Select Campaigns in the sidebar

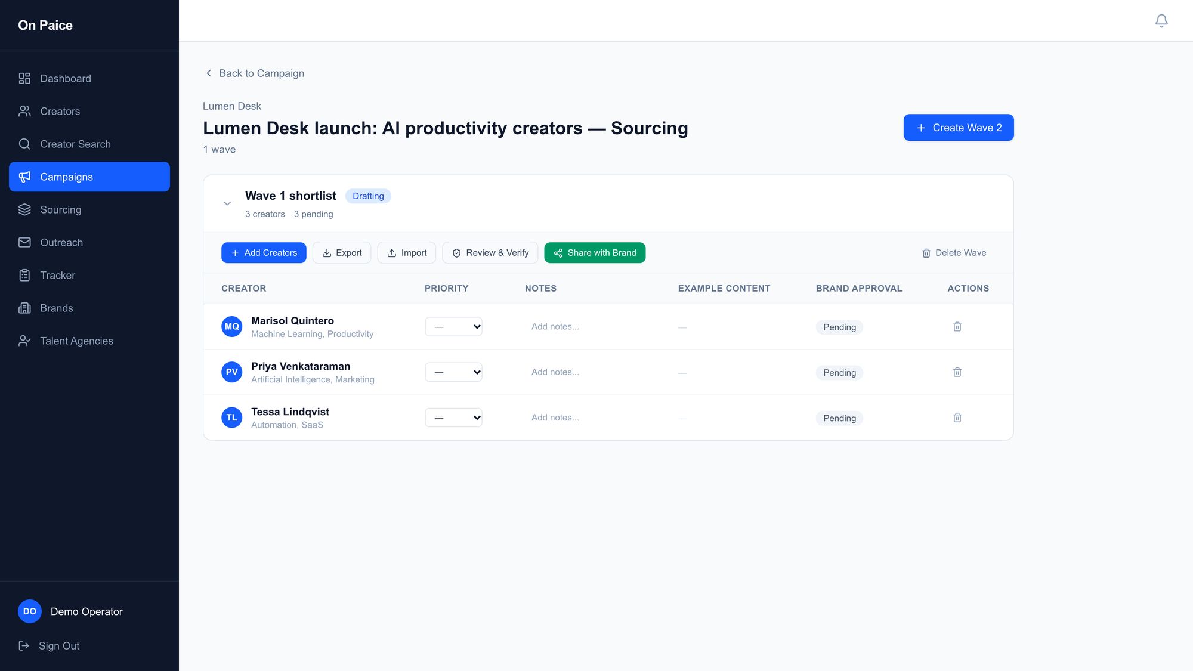[89, 177]
